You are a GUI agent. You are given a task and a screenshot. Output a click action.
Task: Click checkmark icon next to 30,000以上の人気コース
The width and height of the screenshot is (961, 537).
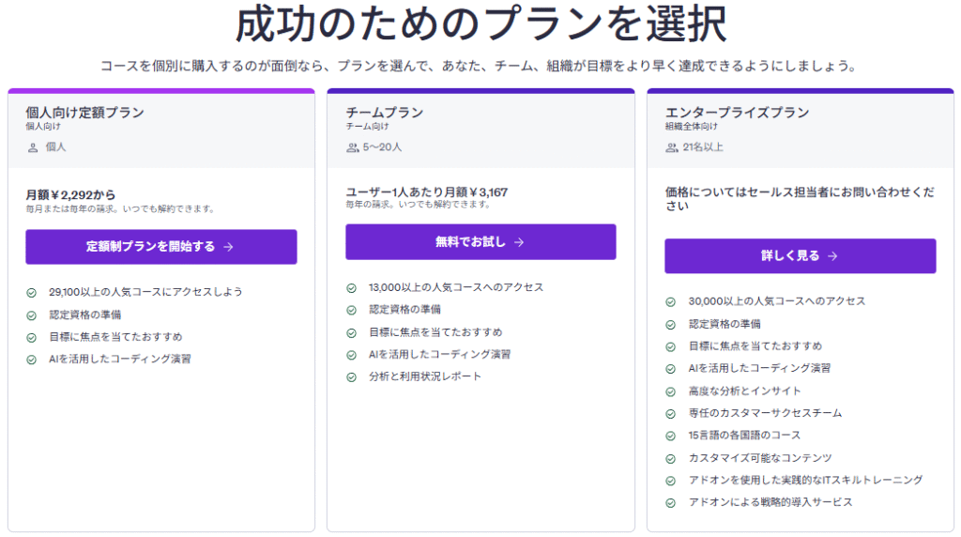click(x=671, y=301)
